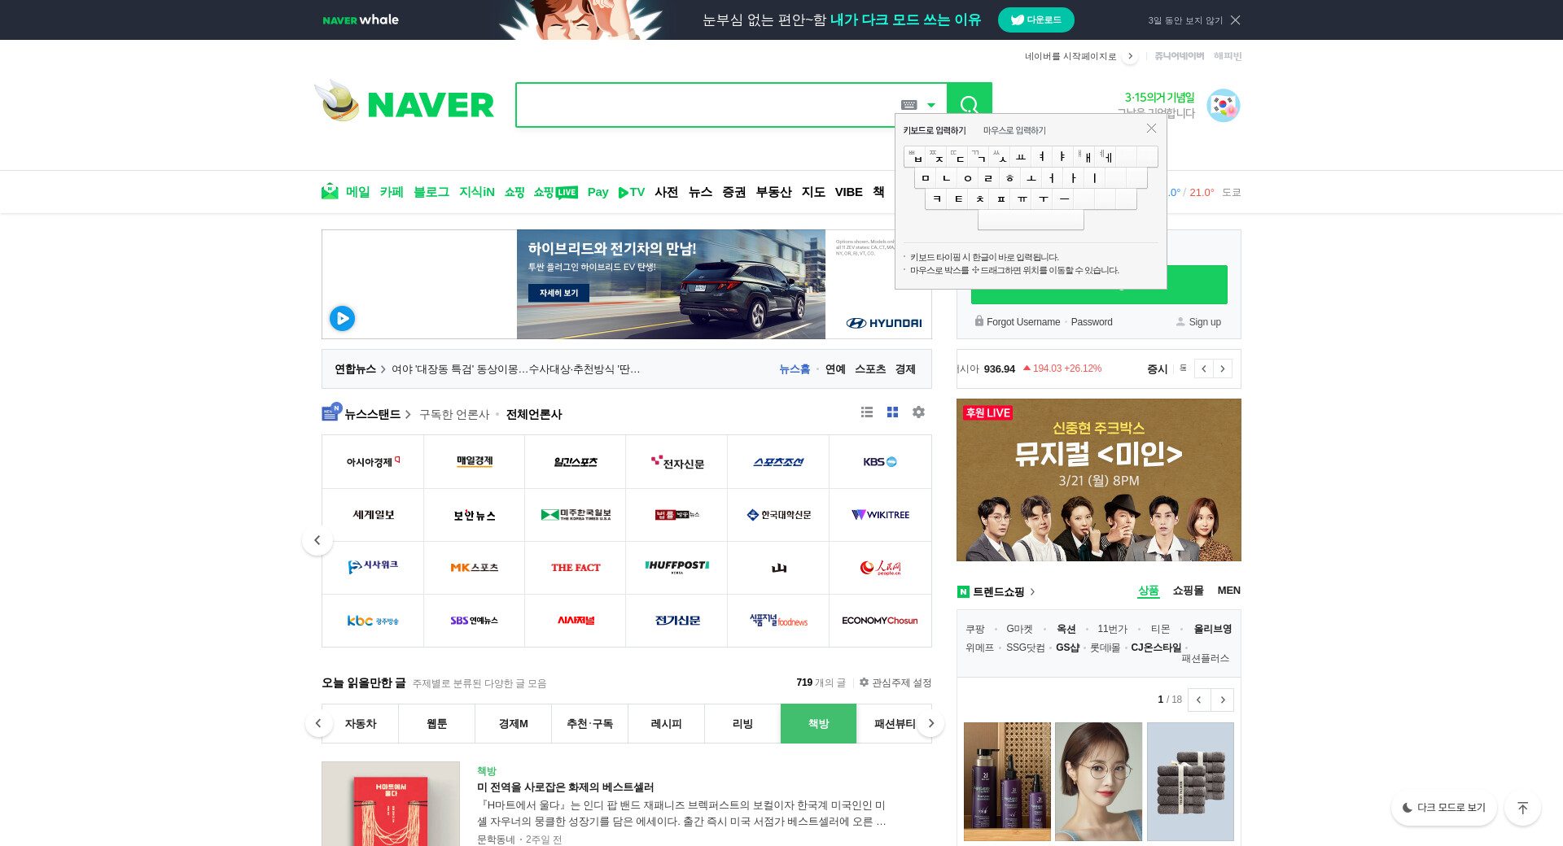
Task: Open the 블로그 menu link
Action: [431, 192]
